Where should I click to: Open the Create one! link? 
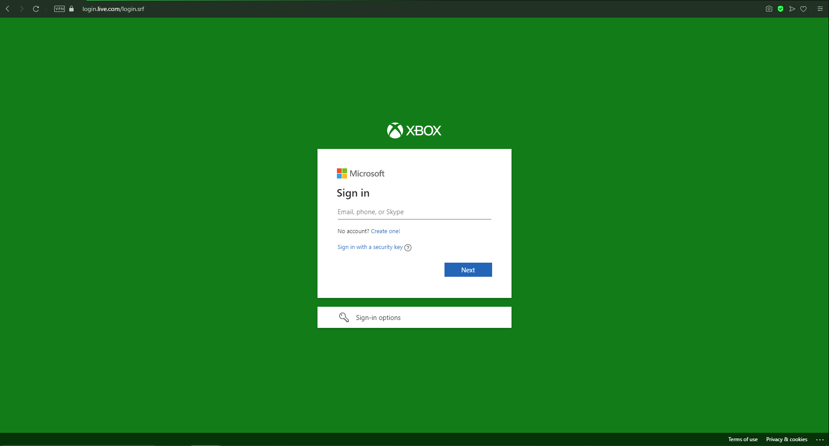pos(385,231)
